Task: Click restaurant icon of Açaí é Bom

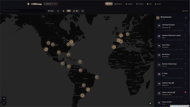Action: pyautogui.click(x=159, y=46)
